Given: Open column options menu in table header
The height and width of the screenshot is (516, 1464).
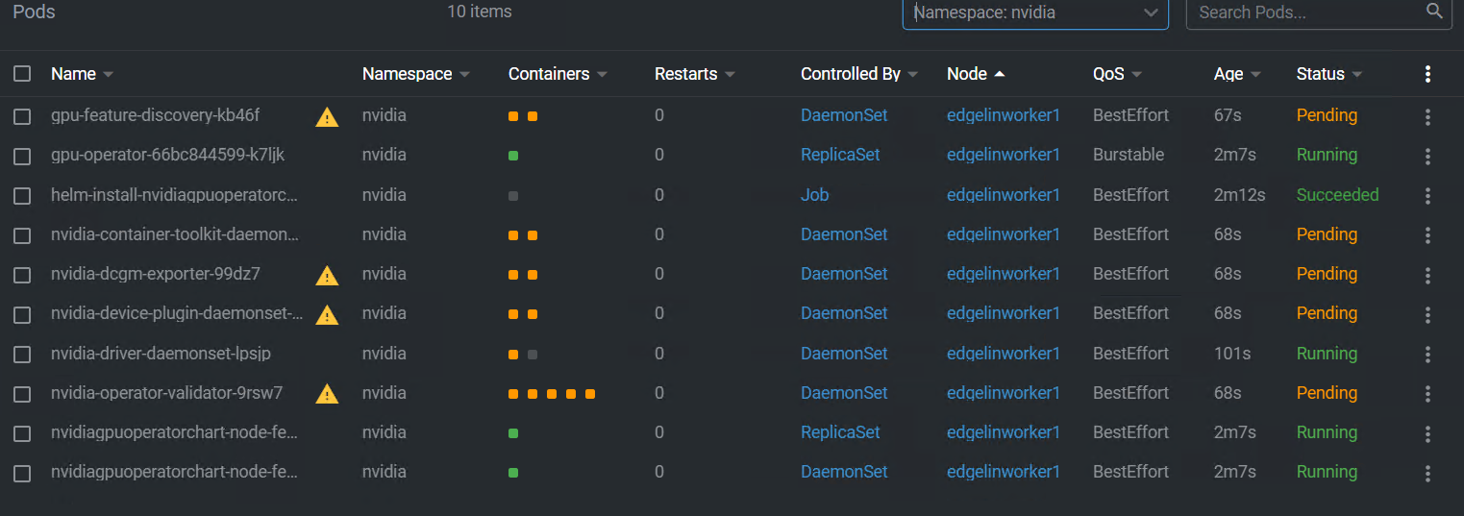Looking at the screenshot, I should [1427, 74].
